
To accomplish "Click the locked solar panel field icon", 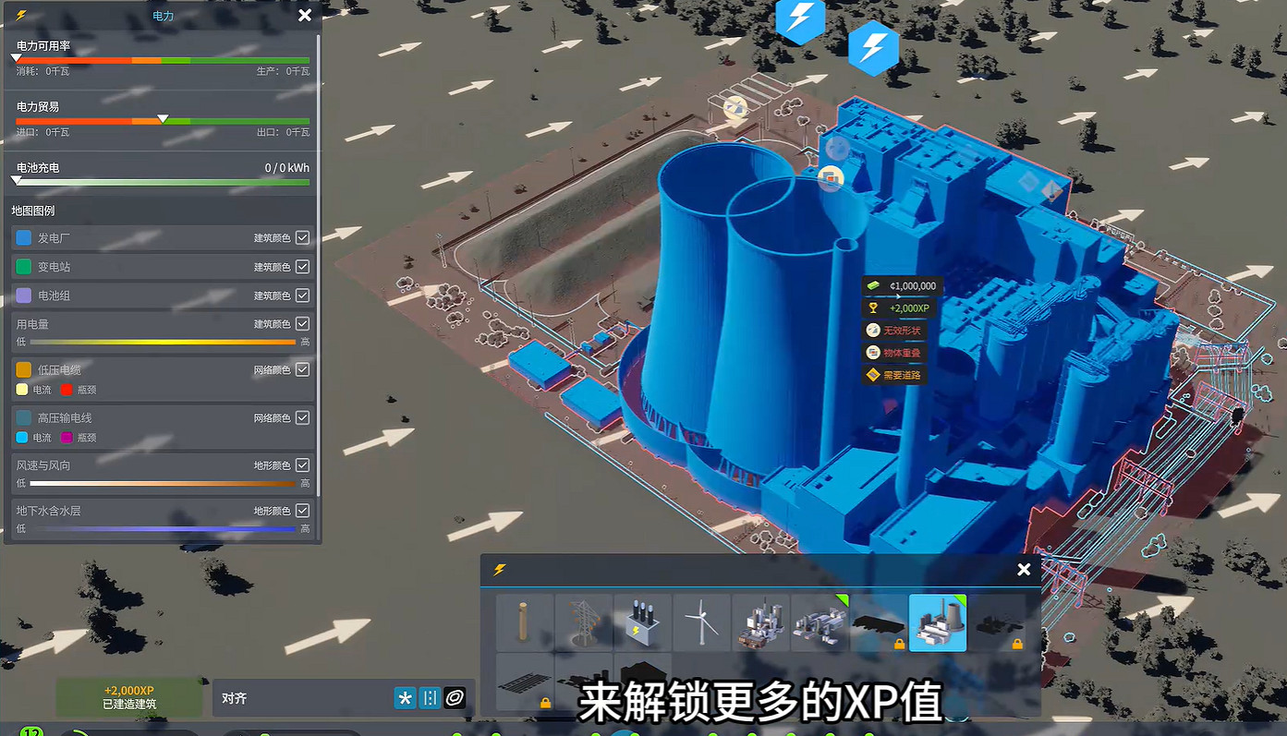I will [x=524, y=682].
